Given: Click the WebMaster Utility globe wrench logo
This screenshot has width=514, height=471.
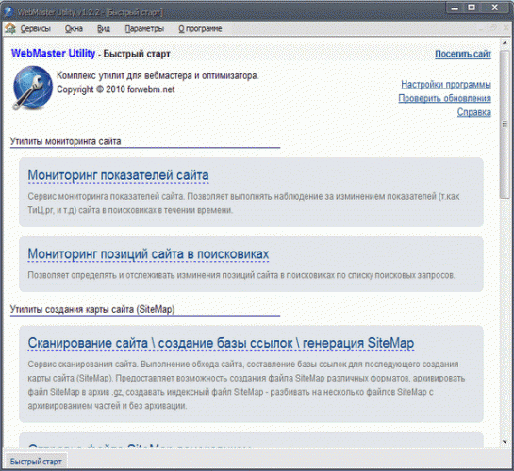Looking at the screenshot, I should [x=32, y=88].
